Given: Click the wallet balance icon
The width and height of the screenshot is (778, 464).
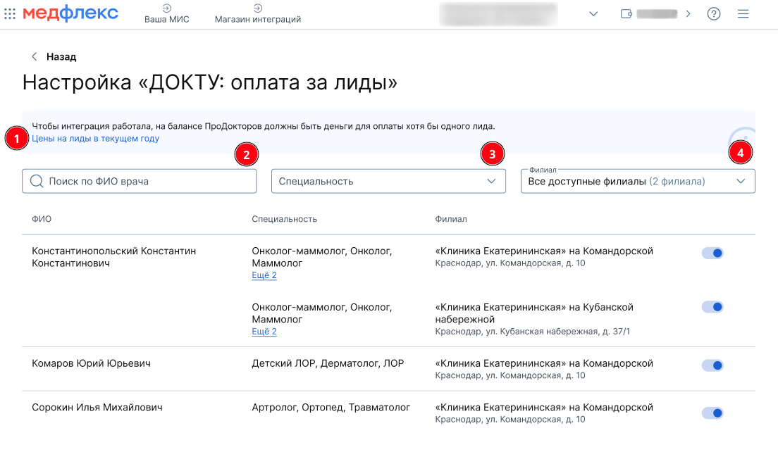Looking at the screenshot, I should tap(626, 14).
